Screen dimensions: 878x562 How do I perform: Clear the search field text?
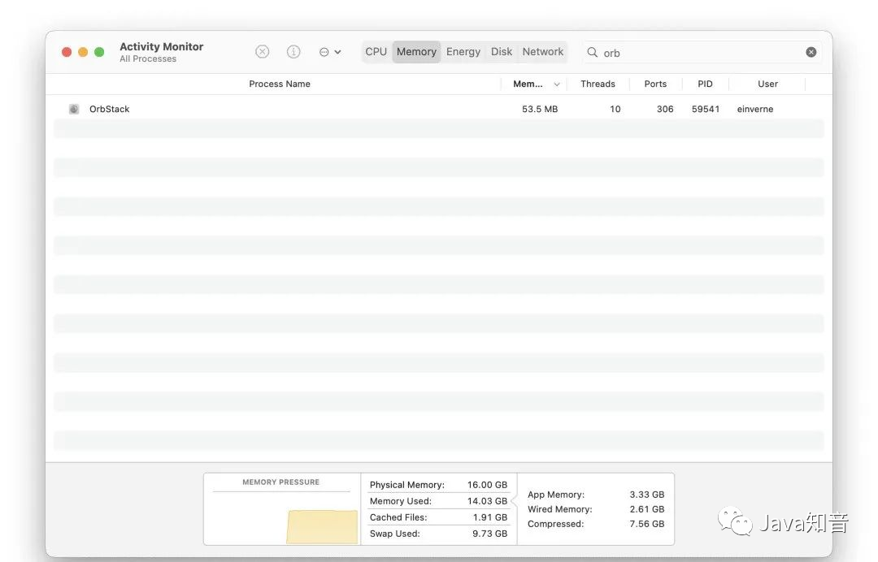[x=811, y=52]
